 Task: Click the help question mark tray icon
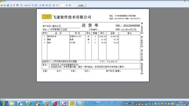(x=130, y=103)
